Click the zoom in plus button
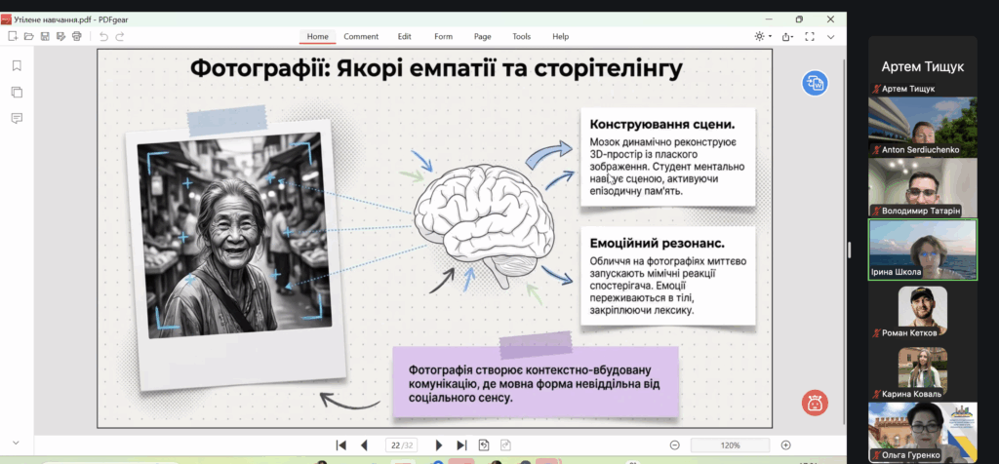 [785, 445]
